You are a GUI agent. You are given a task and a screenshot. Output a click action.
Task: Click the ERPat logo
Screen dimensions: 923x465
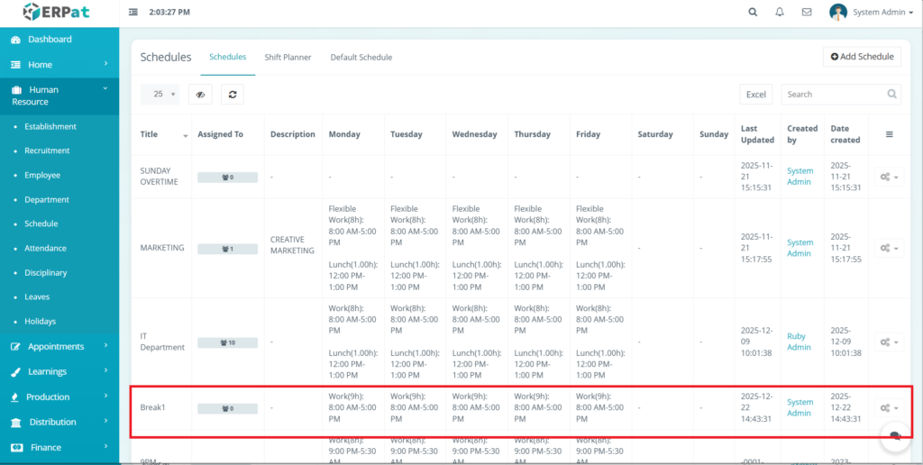click(x=59, y=13)
